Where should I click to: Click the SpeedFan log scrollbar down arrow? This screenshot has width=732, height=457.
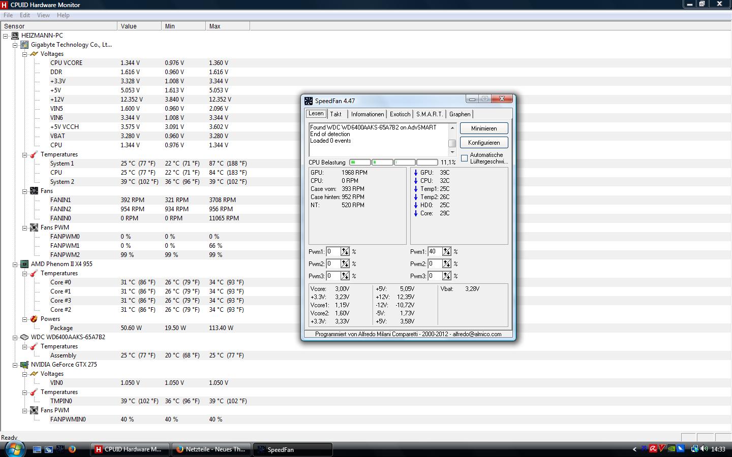click(452, 152)
